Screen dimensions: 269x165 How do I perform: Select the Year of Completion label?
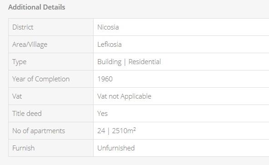(41, 79)
